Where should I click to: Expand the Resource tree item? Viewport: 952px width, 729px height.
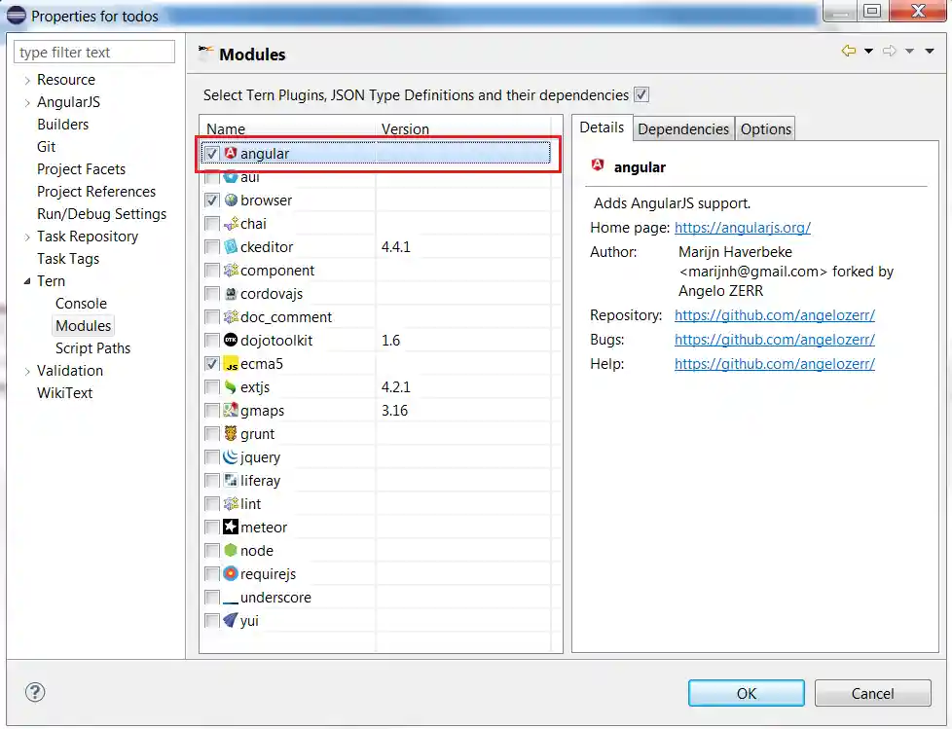26,79
